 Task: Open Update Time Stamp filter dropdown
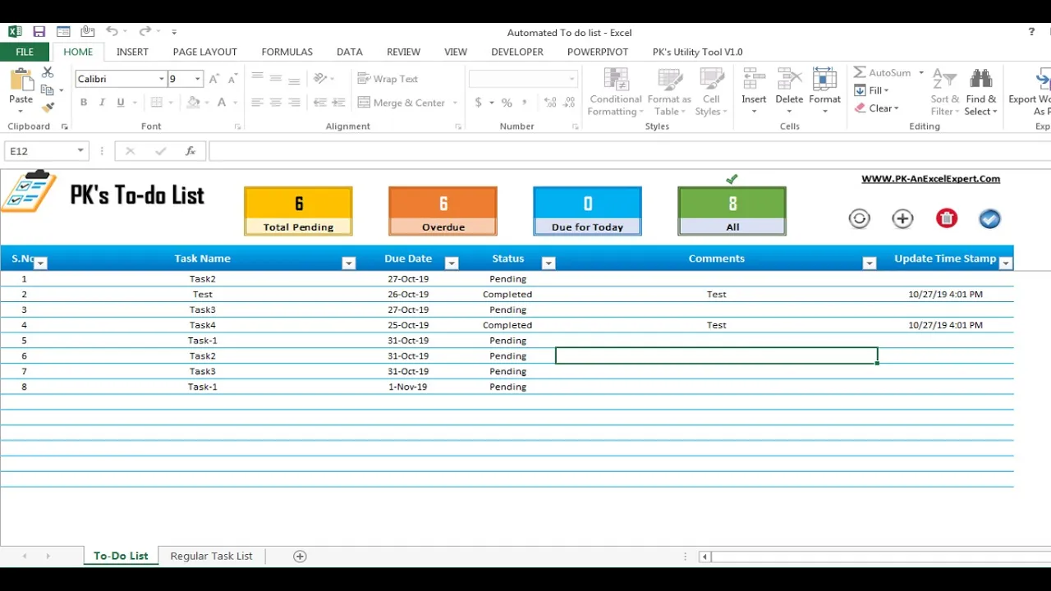coord(1006,263)
